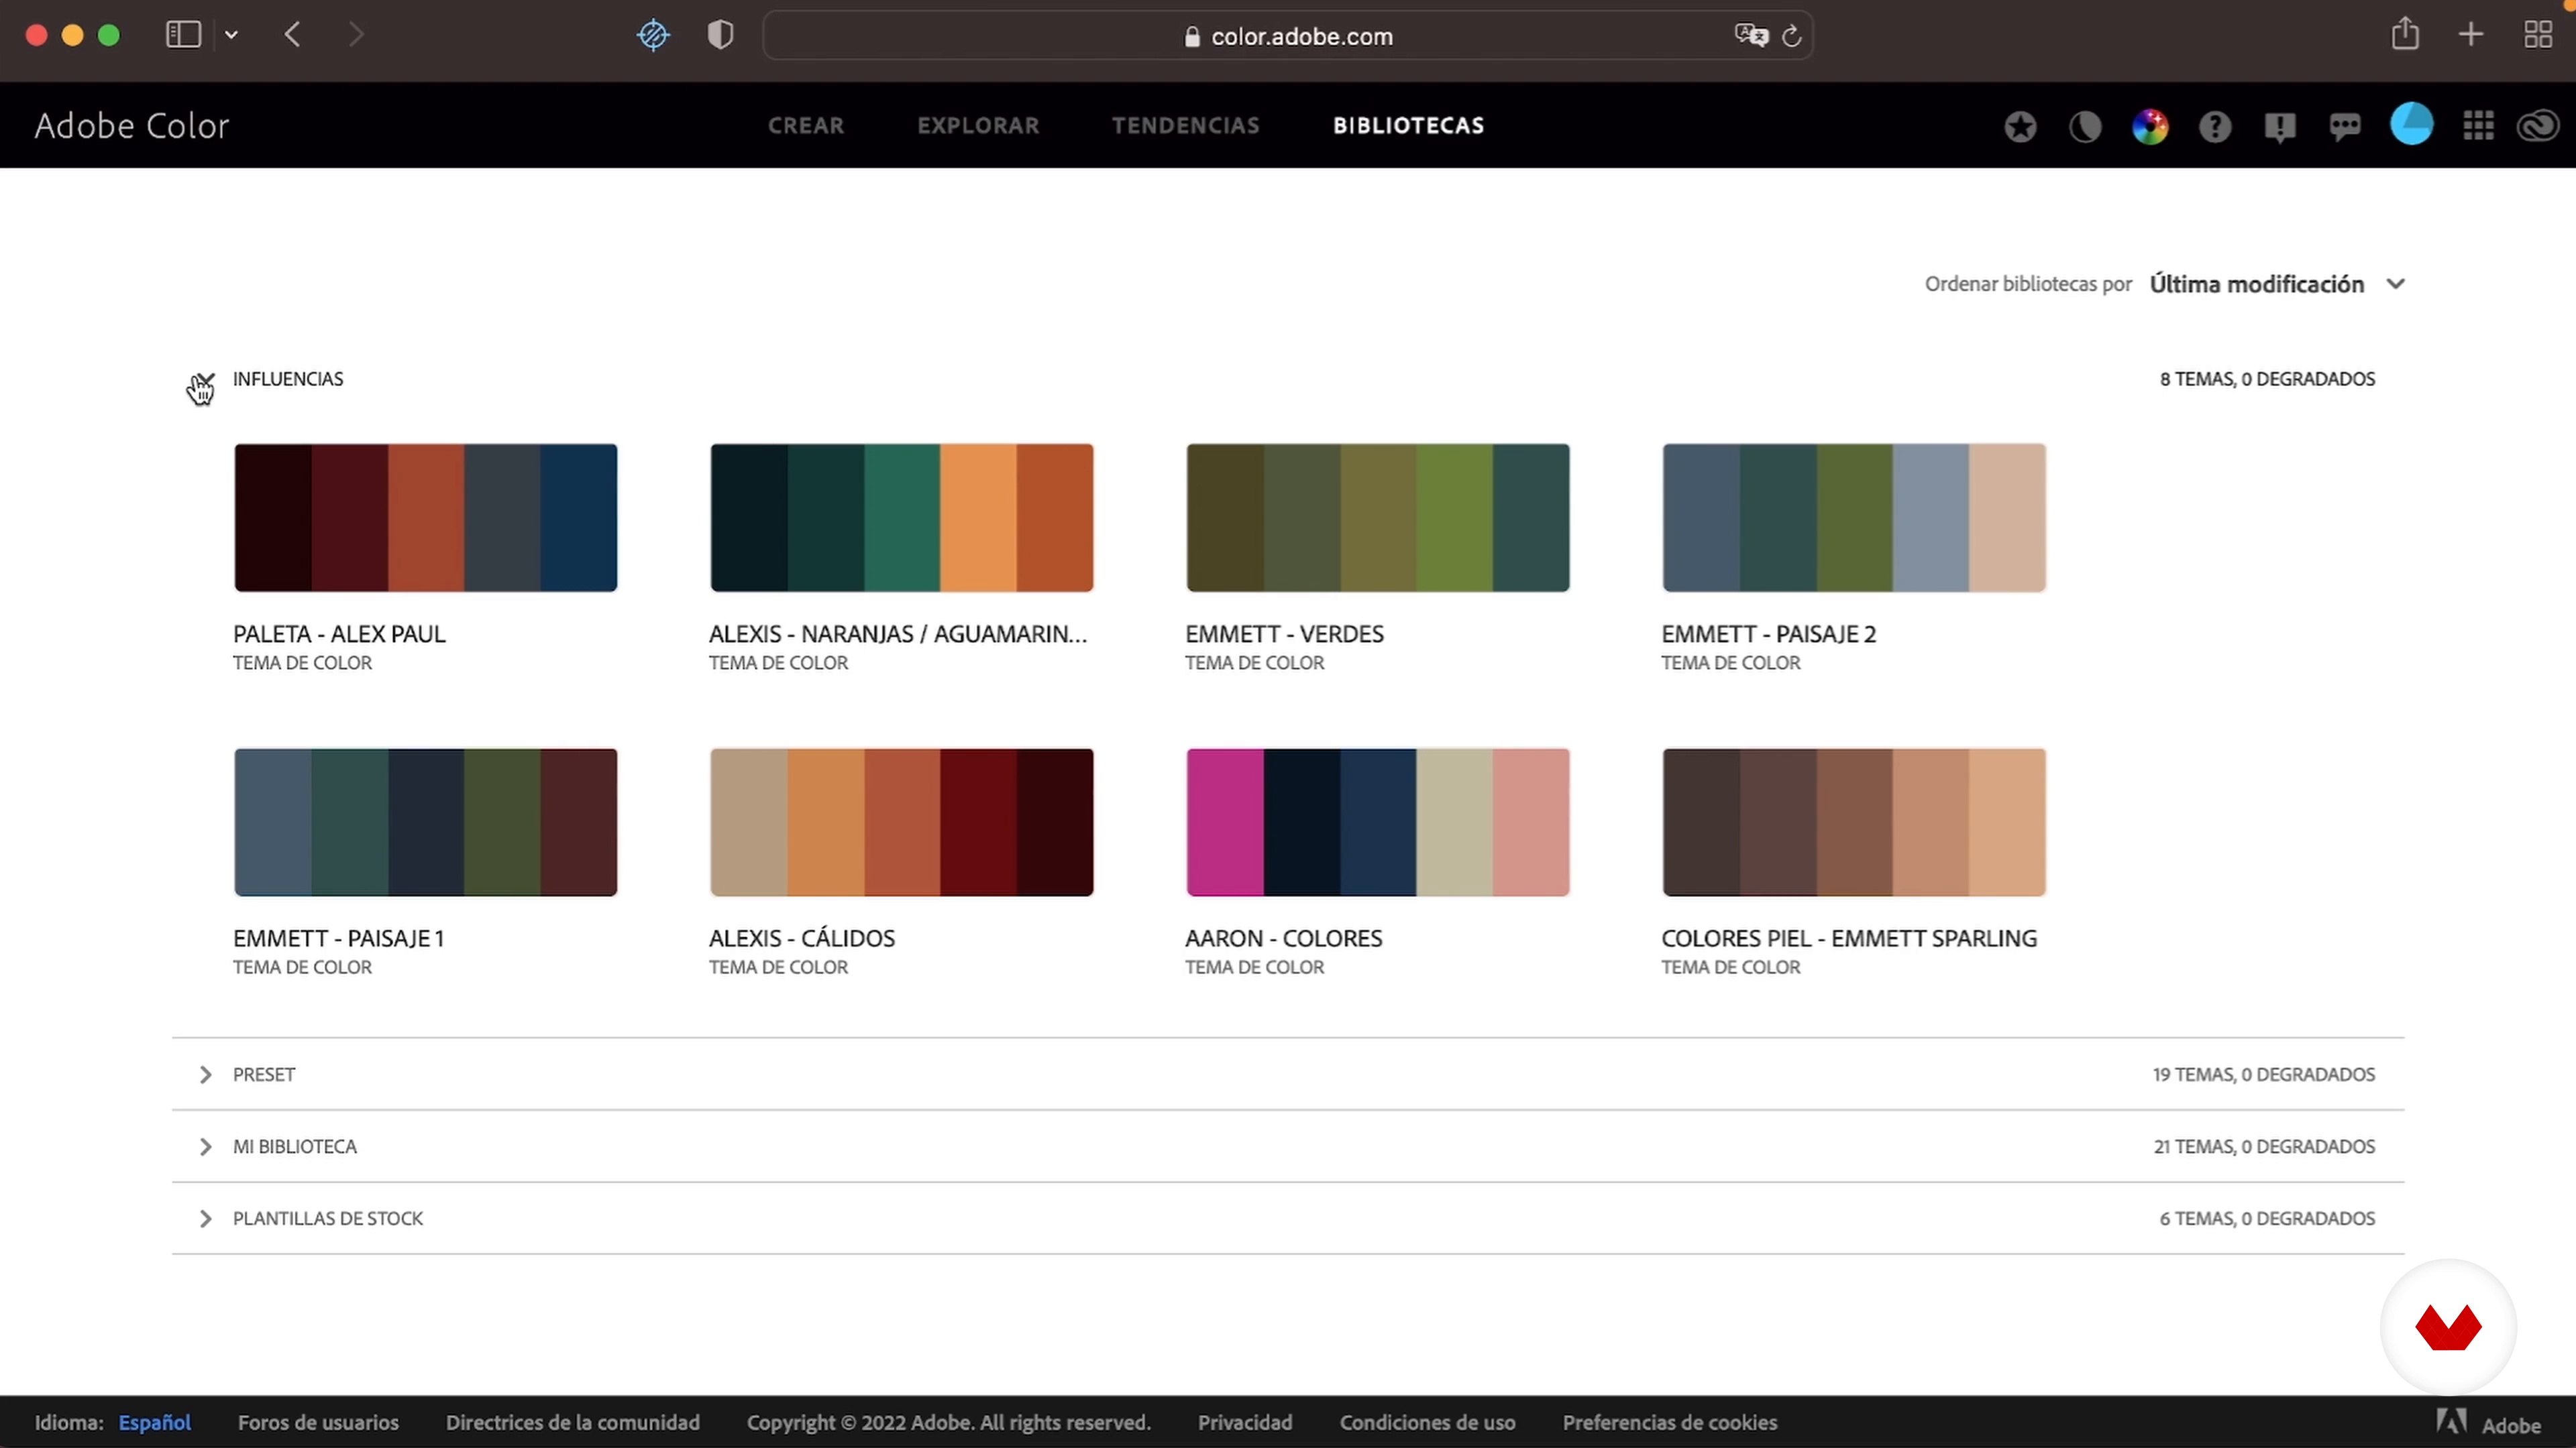2576x1448 pixels.
Task: Click the orange swatch in ALEXIS NARANJAS theme
Action: point(978,518)
